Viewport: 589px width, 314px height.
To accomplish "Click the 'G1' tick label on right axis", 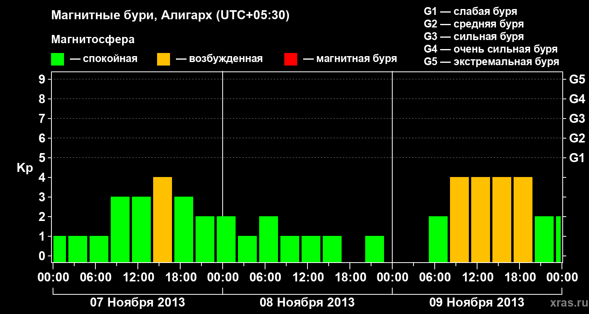I will click(577, 158).
